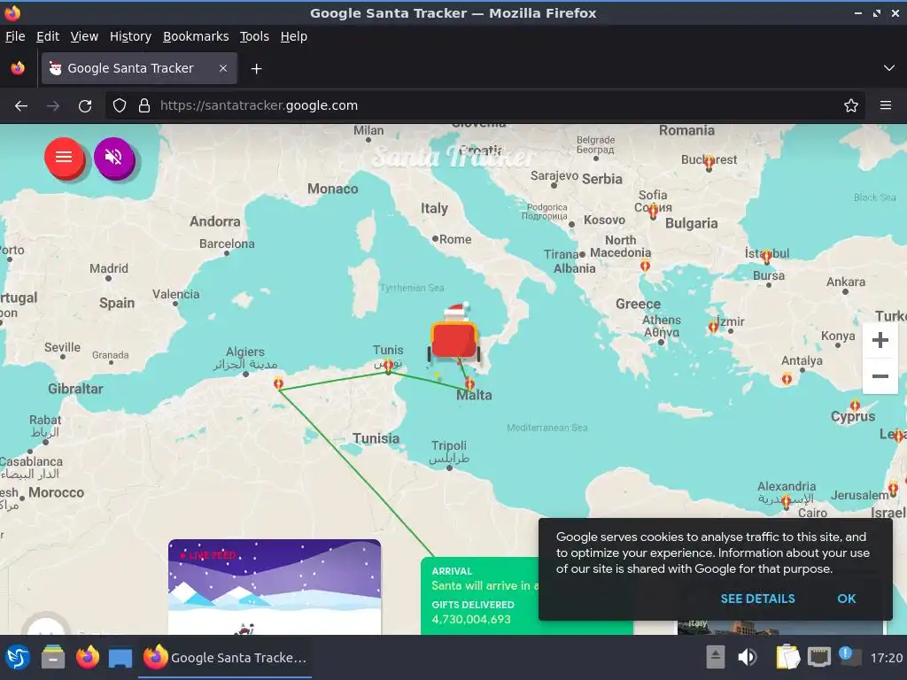This screenshot has width=907, height=680.
Task: Open the Tools menu
Action: pos(254,36)
